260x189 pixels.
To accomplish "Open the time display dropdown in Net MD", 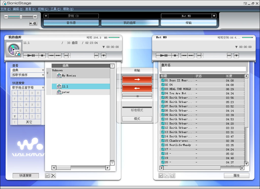I will tap(236, 47).
